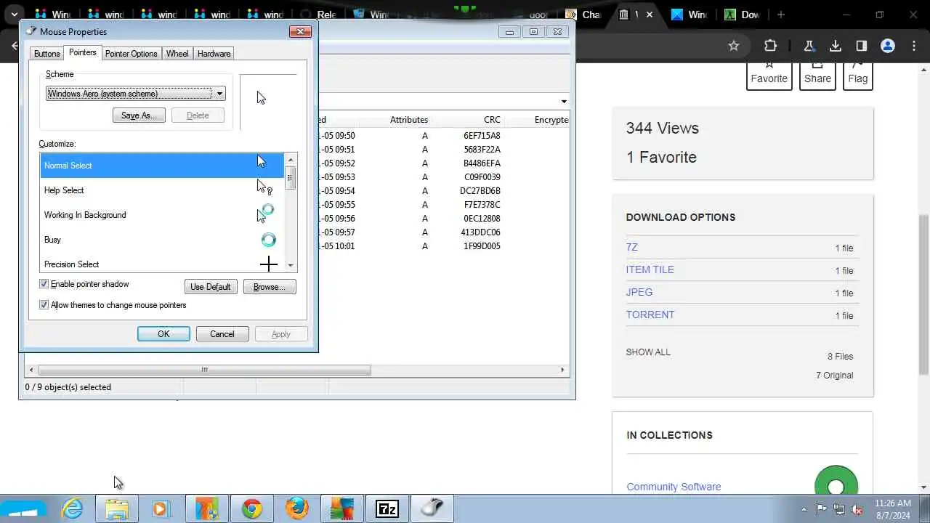Click the Flag button on page
This screenshot has width=930, height=523.
tap(858, 76)
